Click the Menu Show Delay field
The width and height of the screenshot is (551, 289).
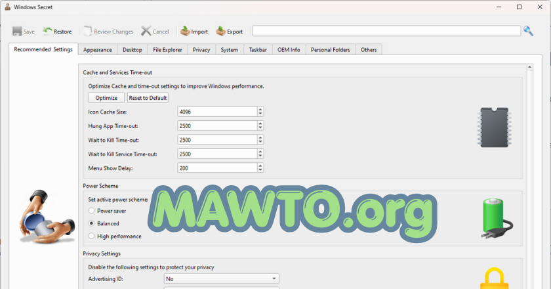(218, 168)
